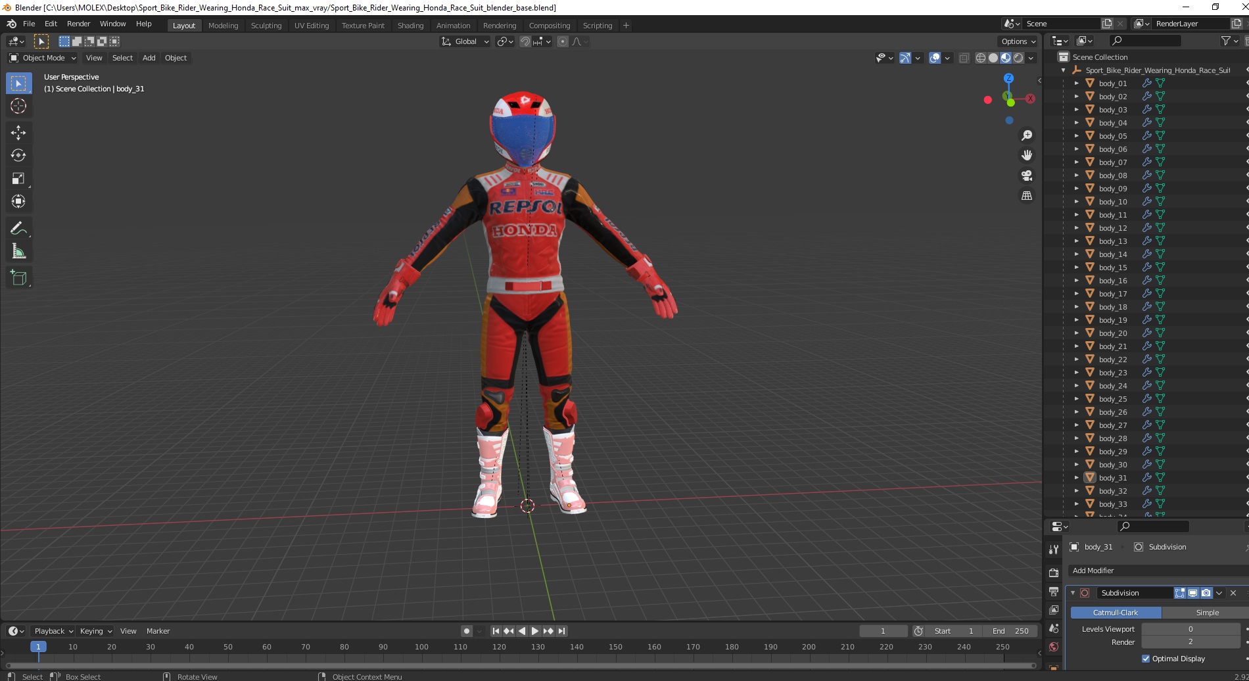Image resolution: width=1249 pixels, height=681 pixels.
Task: Click the pan view hand icon
Action: tap(1027, 155)
